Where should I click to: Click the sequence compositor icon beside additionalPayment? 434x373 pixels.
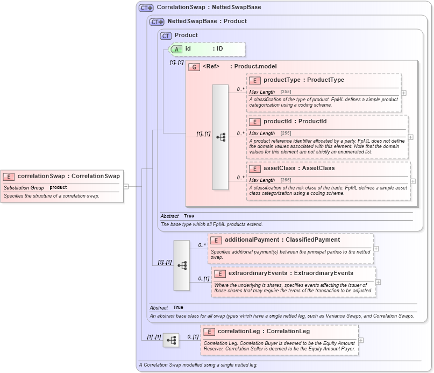click(182, 265)
